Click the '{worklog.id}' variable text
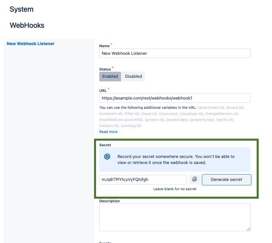Viewport: 272px width, 243px height. (x=131, y=126)
